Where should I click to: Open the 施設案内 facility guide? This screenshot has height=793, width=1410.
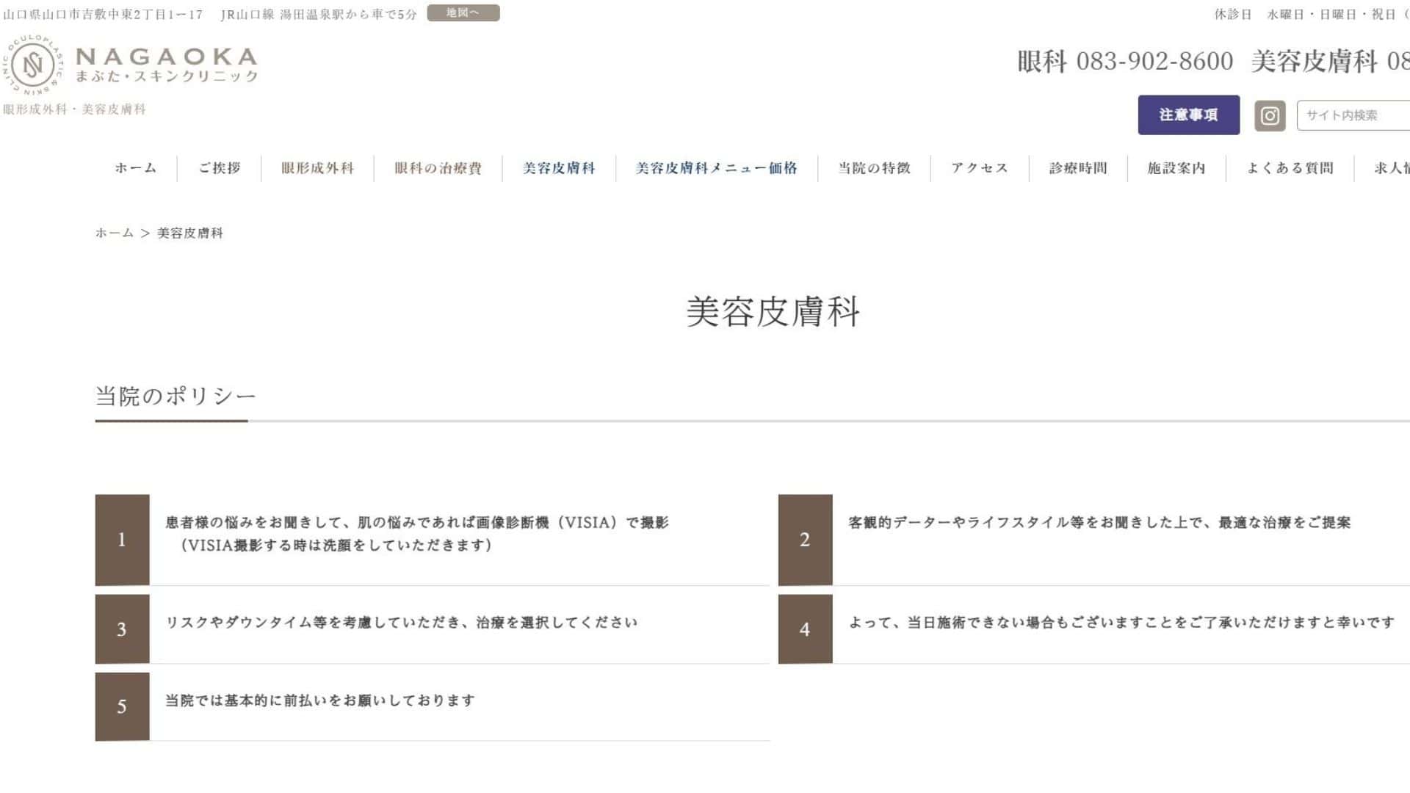pos(1176,168)
